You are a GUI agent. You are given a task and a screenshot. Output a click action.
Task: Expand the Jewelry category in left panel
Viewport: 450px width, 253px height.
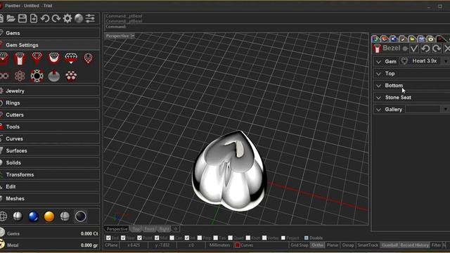(50, 91)
